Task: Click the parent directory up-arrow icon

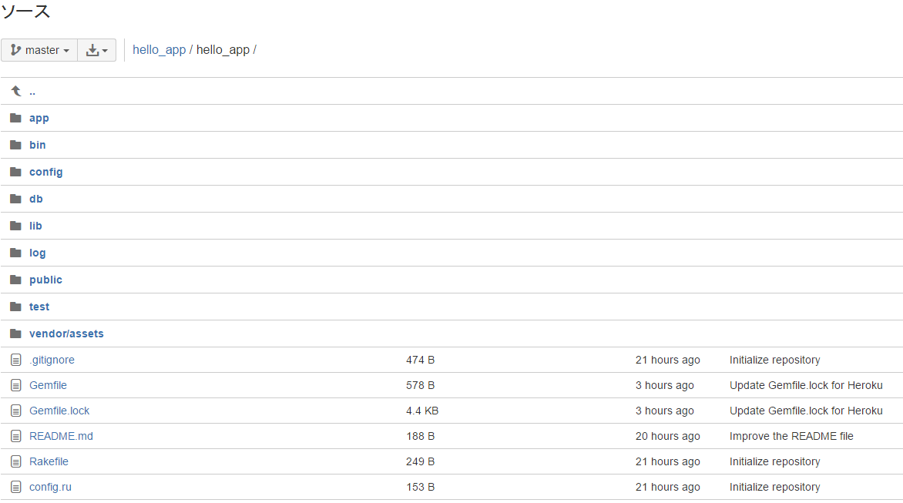Action: click(16, 91)
